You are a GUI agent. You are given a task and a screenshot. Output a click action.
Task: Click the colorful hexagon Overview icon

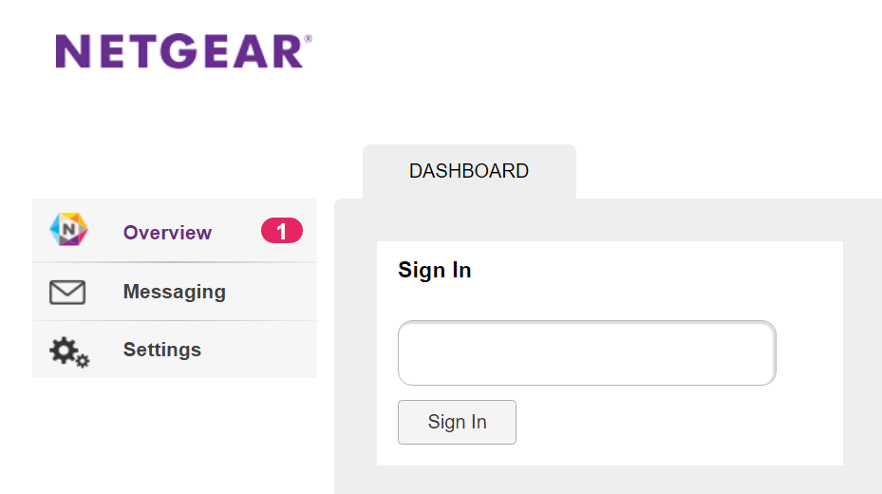click(x=68, y=230)
